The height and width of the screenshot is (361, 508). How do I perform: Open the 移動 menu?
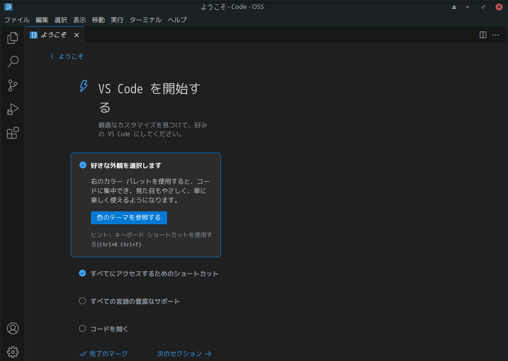click(x=98, y=20)
